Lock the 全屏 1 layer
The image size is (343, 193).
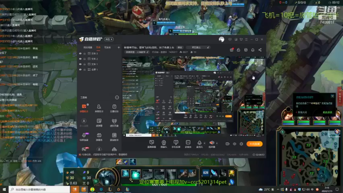[x=84, y=69]
